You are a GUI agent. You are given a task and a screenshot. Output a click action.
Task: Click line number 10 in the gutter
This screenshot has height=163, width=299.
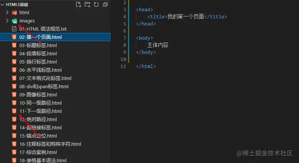[124, 59]
